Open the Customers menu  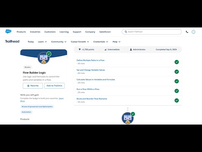(x=50, y=32)
